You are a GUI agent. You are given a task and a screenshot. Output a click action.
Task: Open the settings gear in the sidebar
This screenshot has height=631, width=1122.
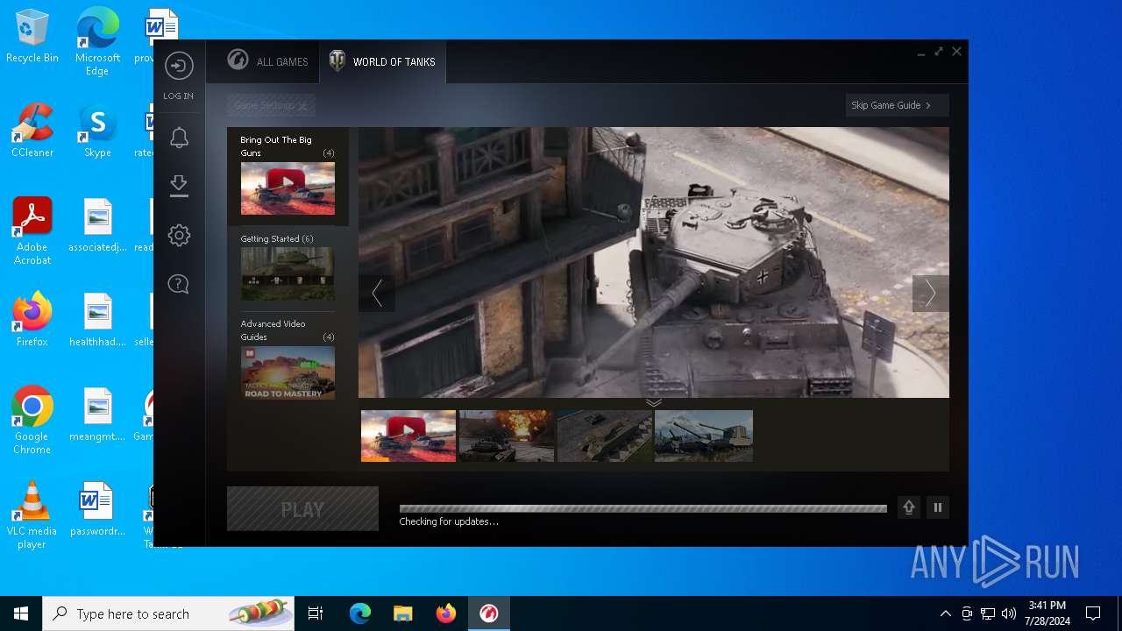click(179, 235)
